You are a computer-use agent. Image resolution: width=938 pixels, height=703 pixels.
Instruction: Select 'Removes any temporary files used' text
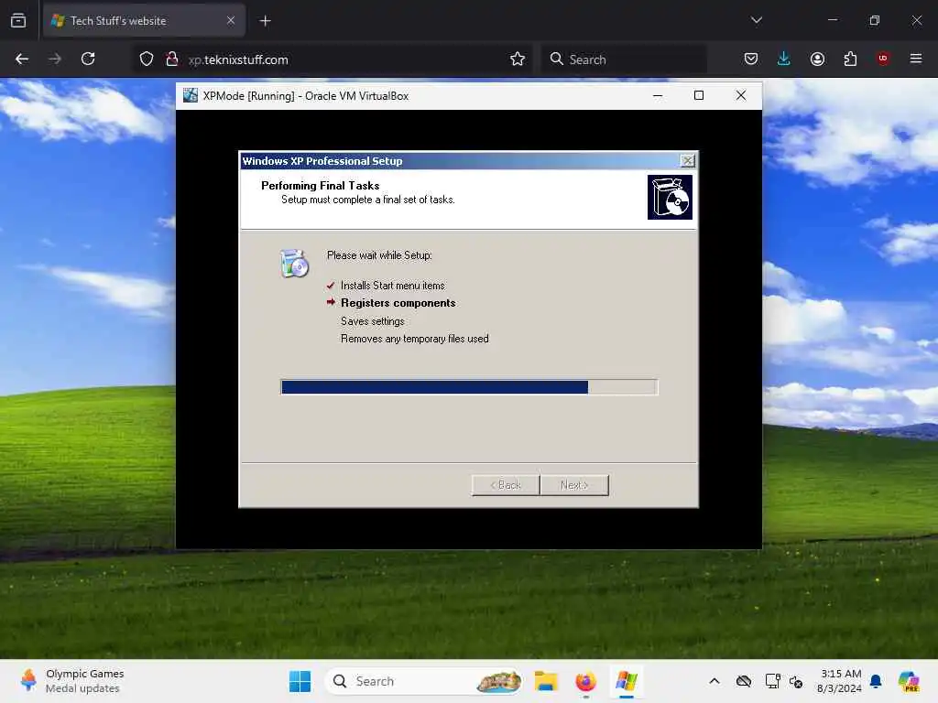415,339
